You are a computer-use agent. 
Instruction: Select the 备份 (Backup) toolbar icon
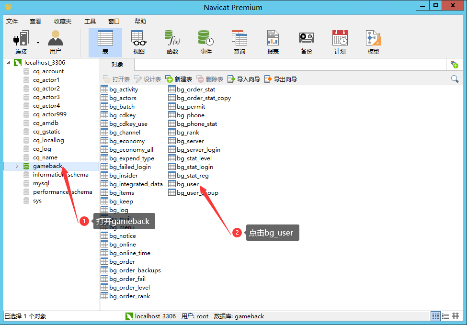click(x=306, y=42)
